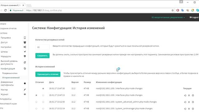Click the Сохранить button

(42, 56)
